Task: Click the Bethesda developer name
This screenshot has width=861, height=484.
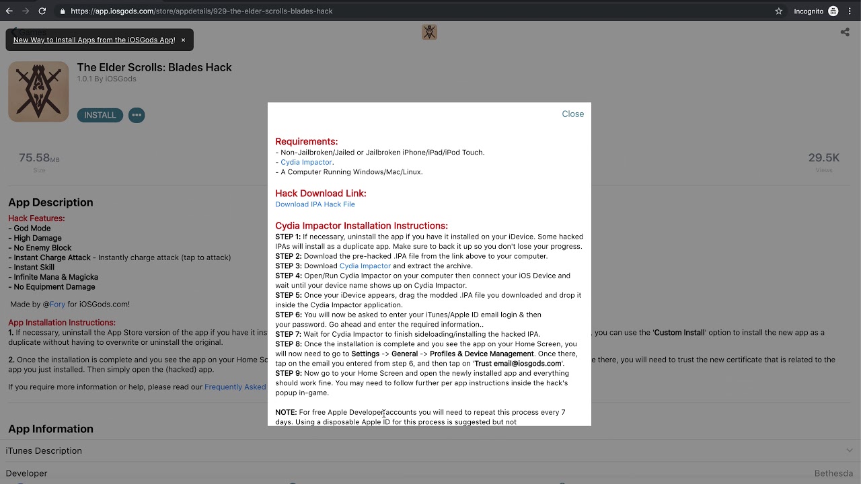Action: pos(833,473)
